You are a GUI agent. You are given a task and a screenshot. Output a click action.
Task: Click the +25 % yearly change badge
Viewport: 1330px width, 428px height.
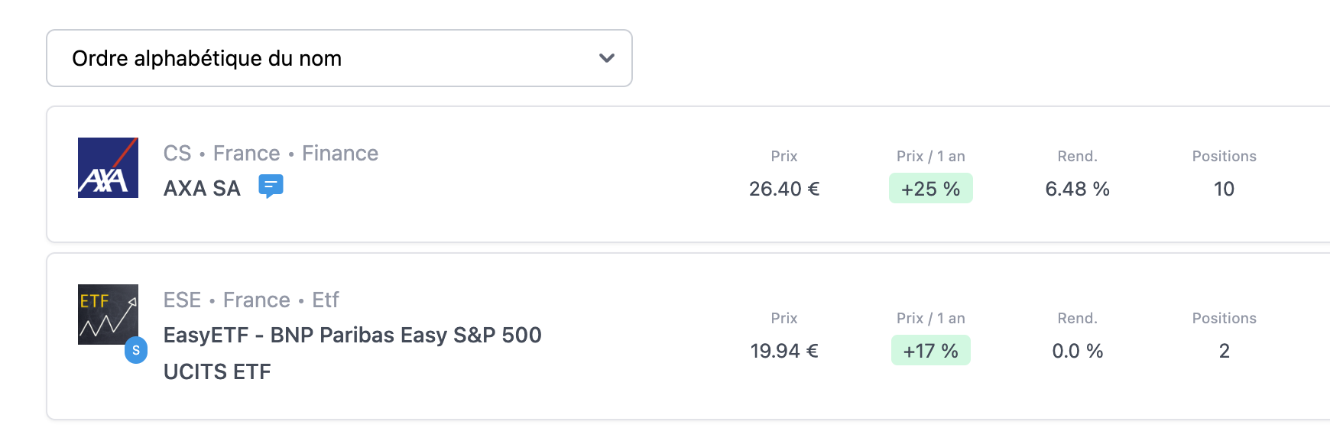(931, 188)
